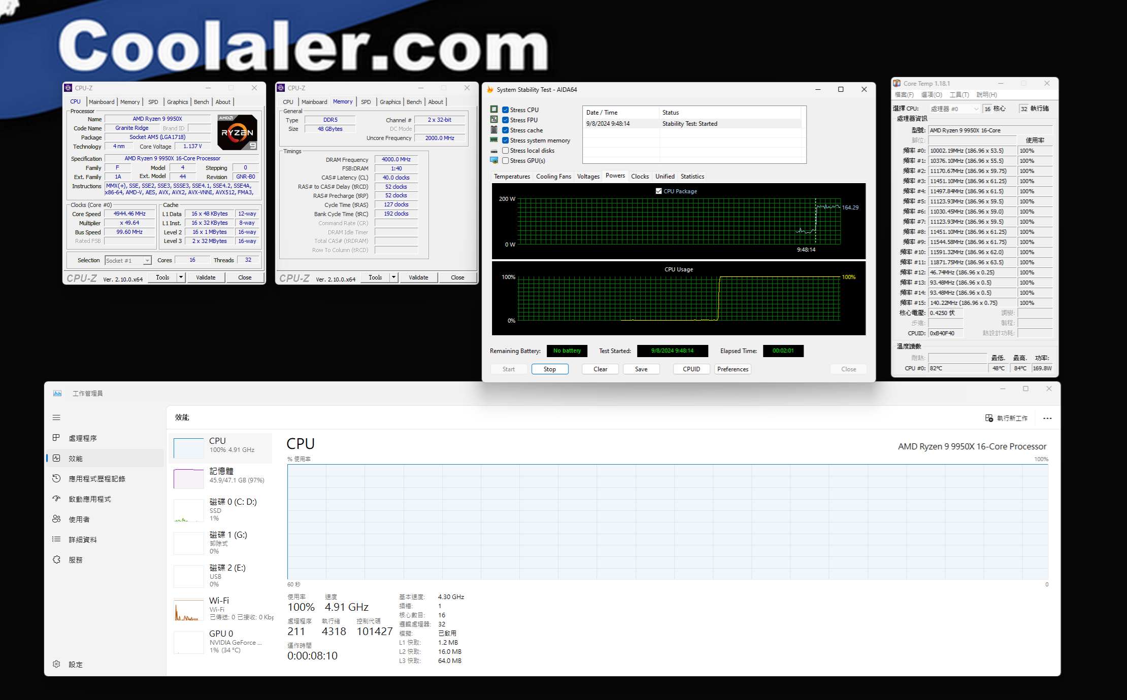Screen dimensions: 1127x700
Task: Open the three-dot more options menu
Action: pos(1047,418)
